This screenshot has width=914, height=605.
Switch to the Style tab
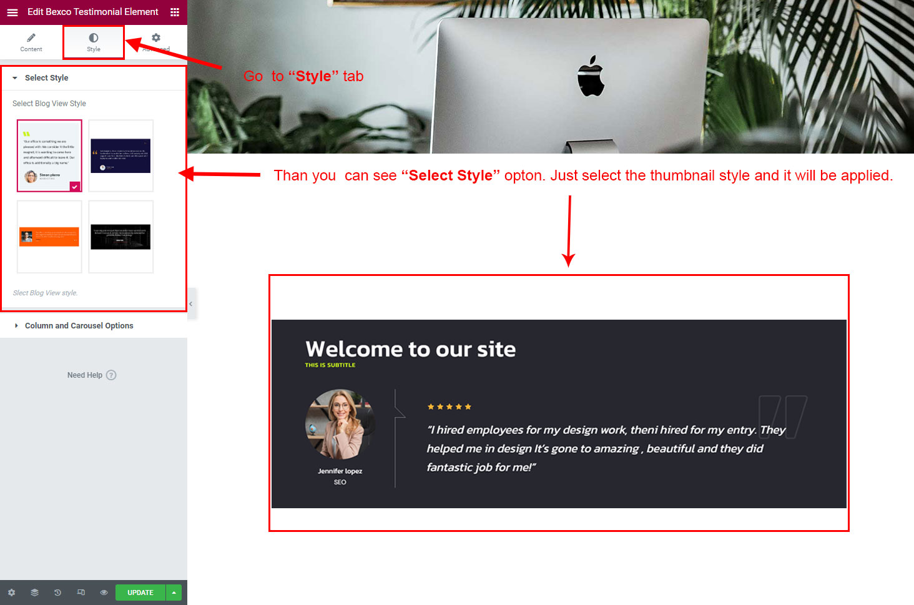coord(94,42)
